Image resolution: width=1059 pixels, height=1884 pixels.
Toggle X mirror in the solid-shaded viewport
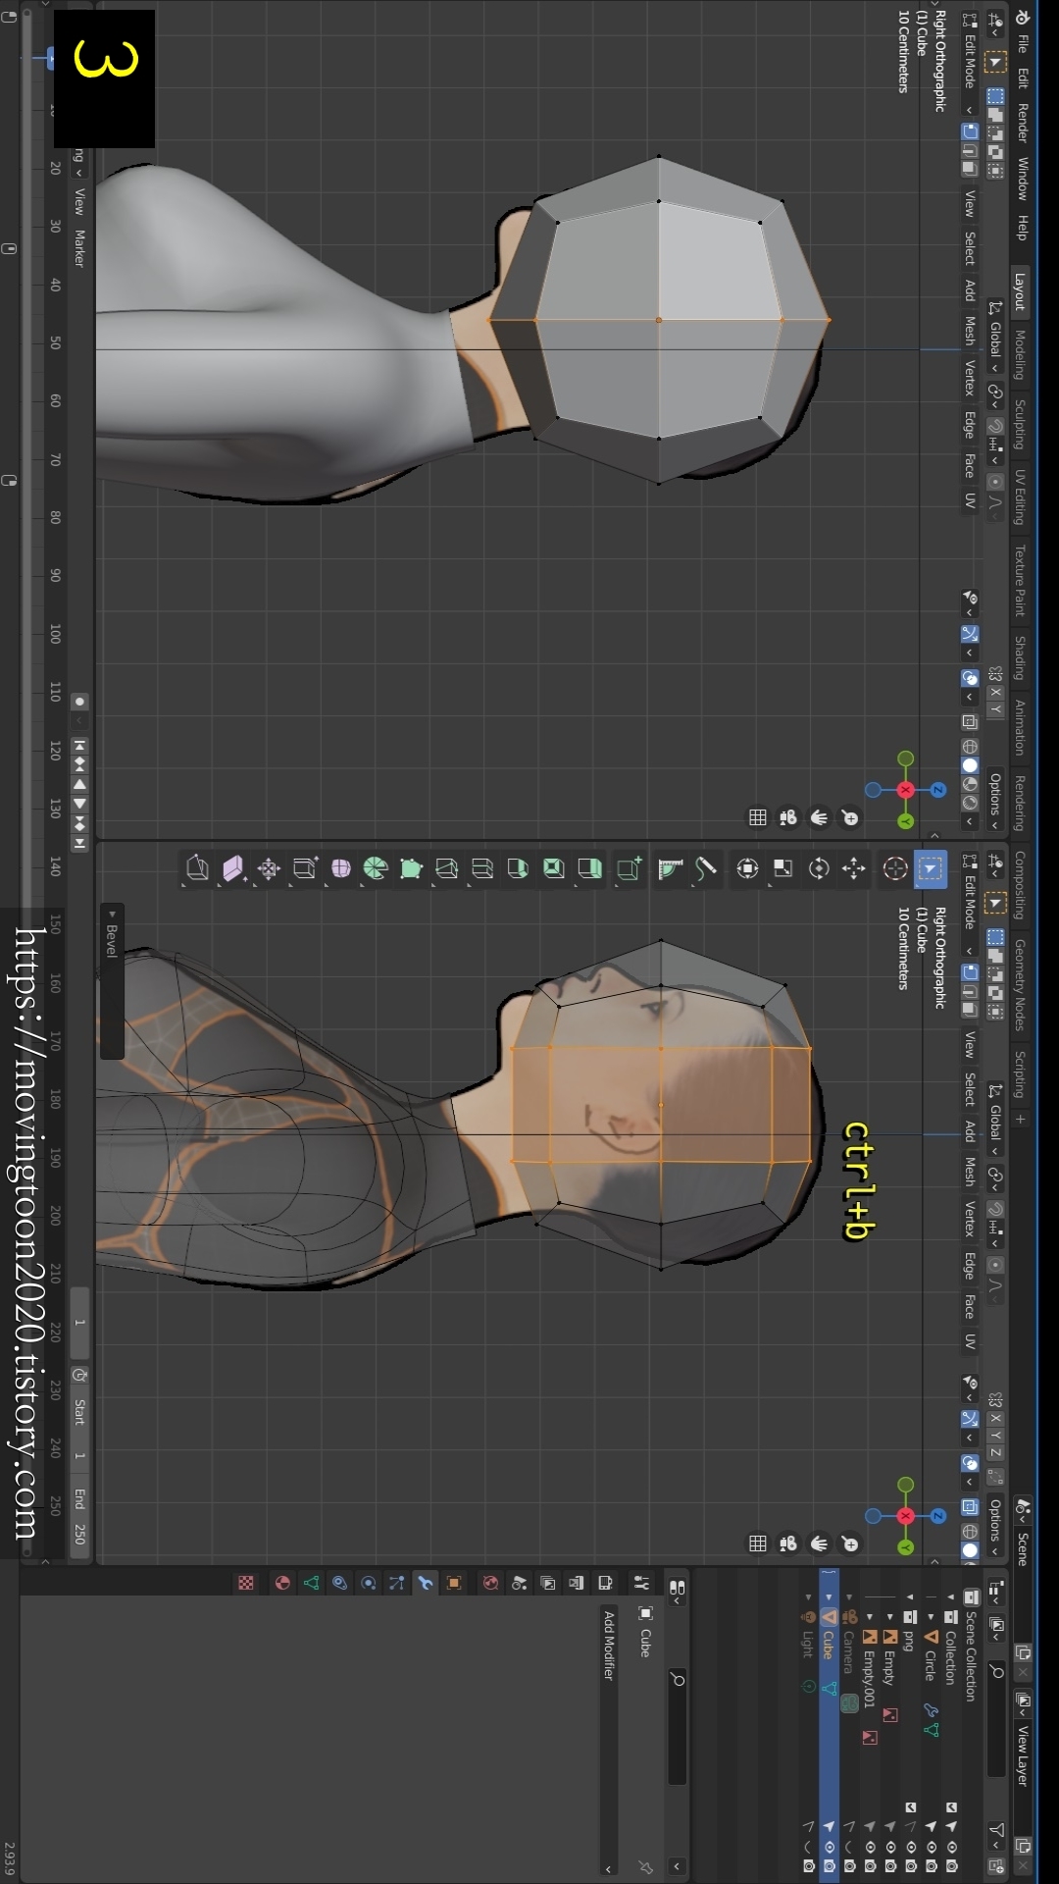coord(995,692)
